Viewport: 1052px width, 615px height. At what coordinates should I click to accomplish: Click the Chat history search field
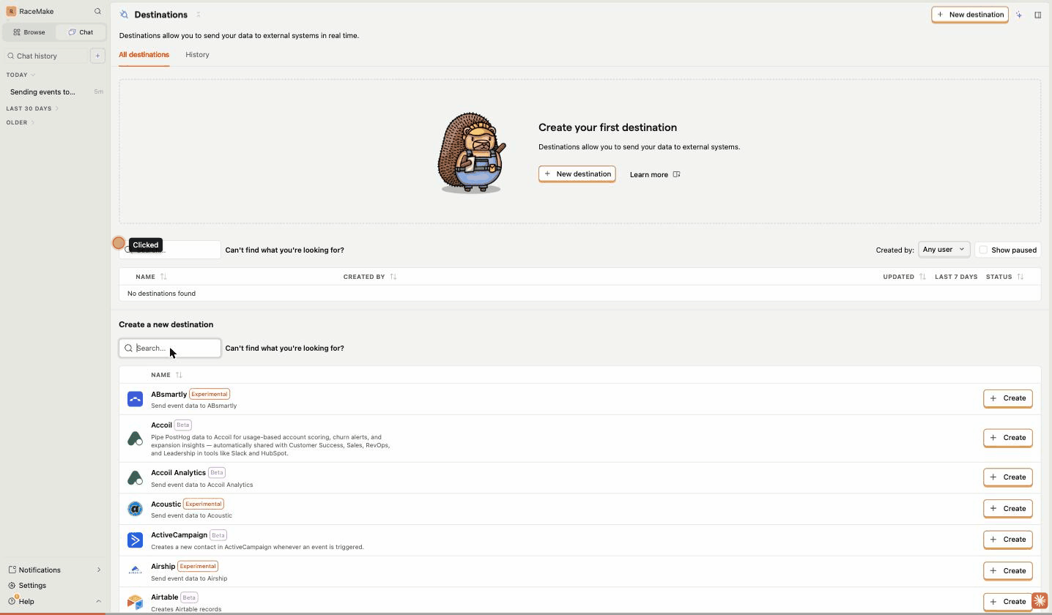(x=45, y=56)
